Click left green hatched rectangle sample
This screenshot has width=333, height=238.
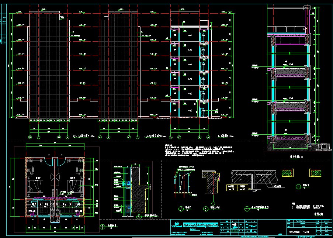[287, 173]
